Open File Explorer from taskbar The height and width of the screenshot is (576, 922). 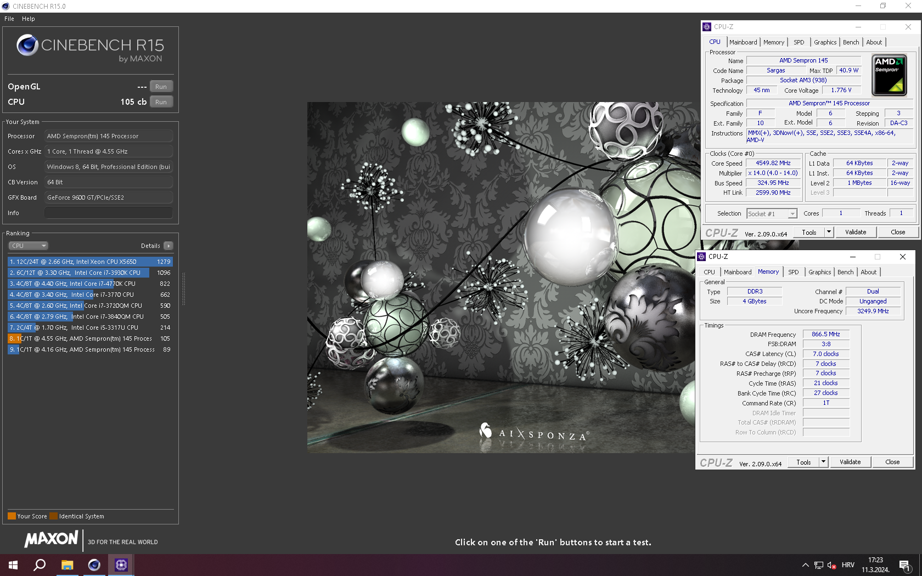click(x=67, y=565)
